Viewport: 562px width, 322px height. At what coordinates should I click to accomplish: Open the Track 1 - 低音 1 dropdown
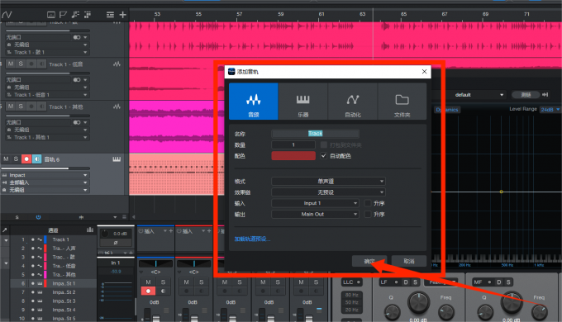47,95
